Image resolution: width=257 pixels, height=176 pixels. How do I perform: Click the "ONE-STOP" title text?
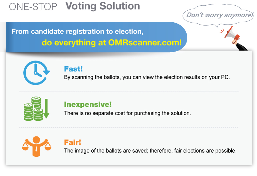click(33, 6)
